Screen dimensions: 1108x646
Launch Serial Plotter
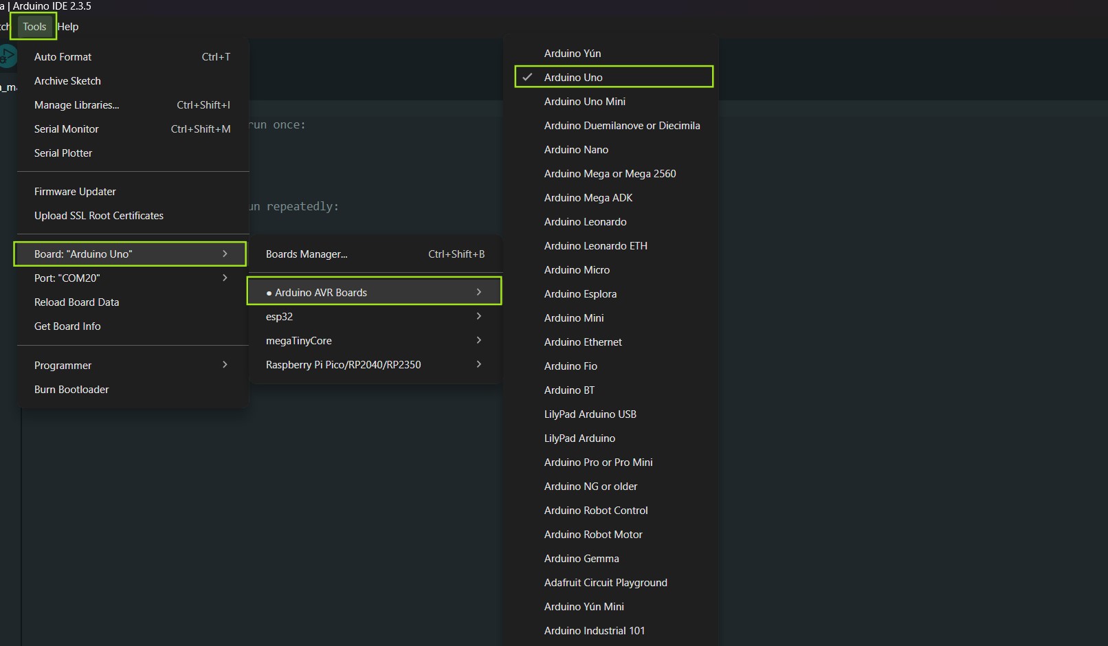tap(132, 153)
